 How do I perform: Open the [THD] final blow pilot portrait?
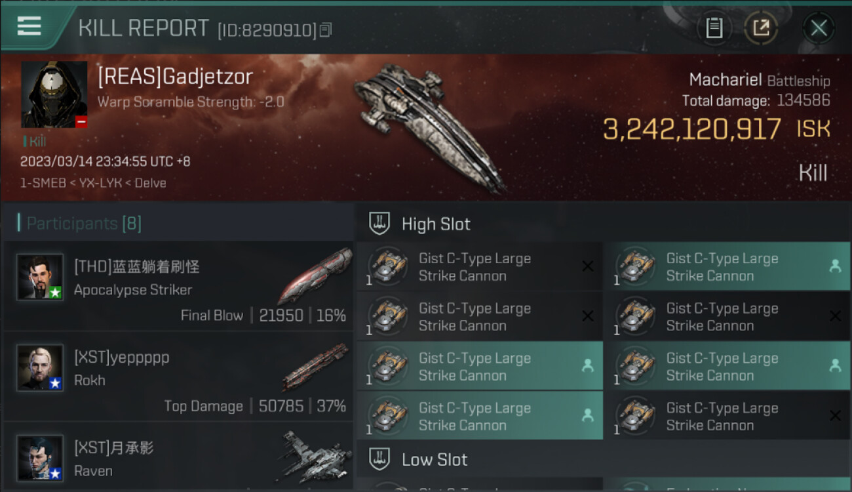pyautogui.click(x=40, y=277)
